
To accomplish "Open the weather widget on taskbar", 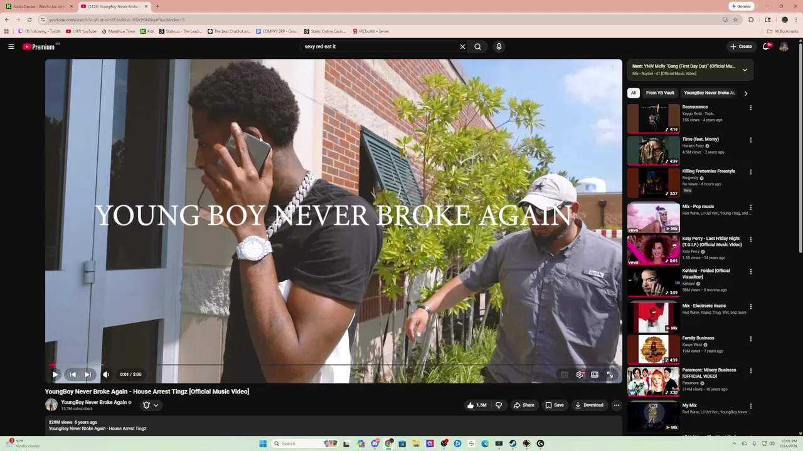I will click(x=23, y=443).
